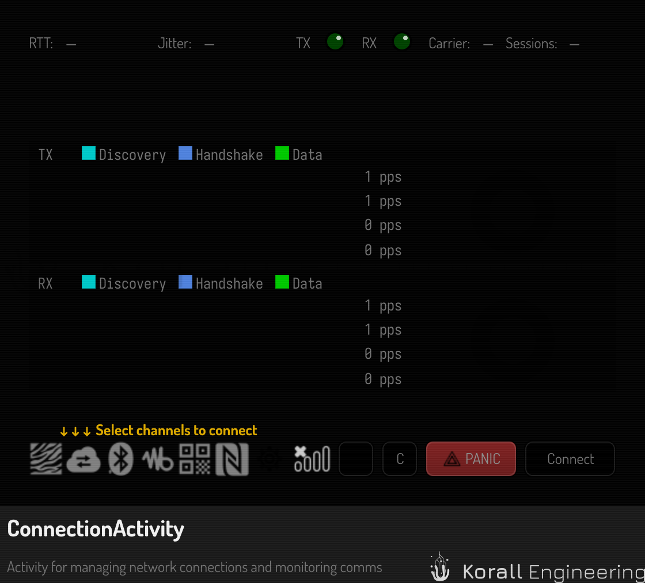The width and height of the screenshot is (645, 583).
Task: Click the Discovery label in TX legend
Action: click(x=132, y=155)
